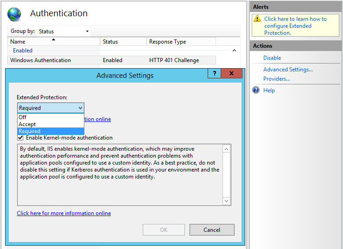Collapse the Enabled group
The image size is (343, 249).
pyautogui.click(x=234, y=51)
